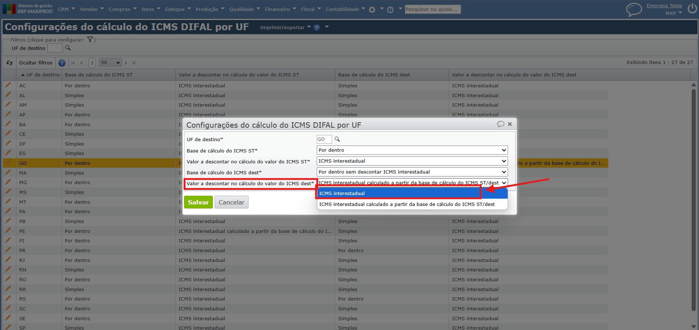Edit the MG row pencil icon
Viewport: 699px width, 330px height.
click(8, 182)
